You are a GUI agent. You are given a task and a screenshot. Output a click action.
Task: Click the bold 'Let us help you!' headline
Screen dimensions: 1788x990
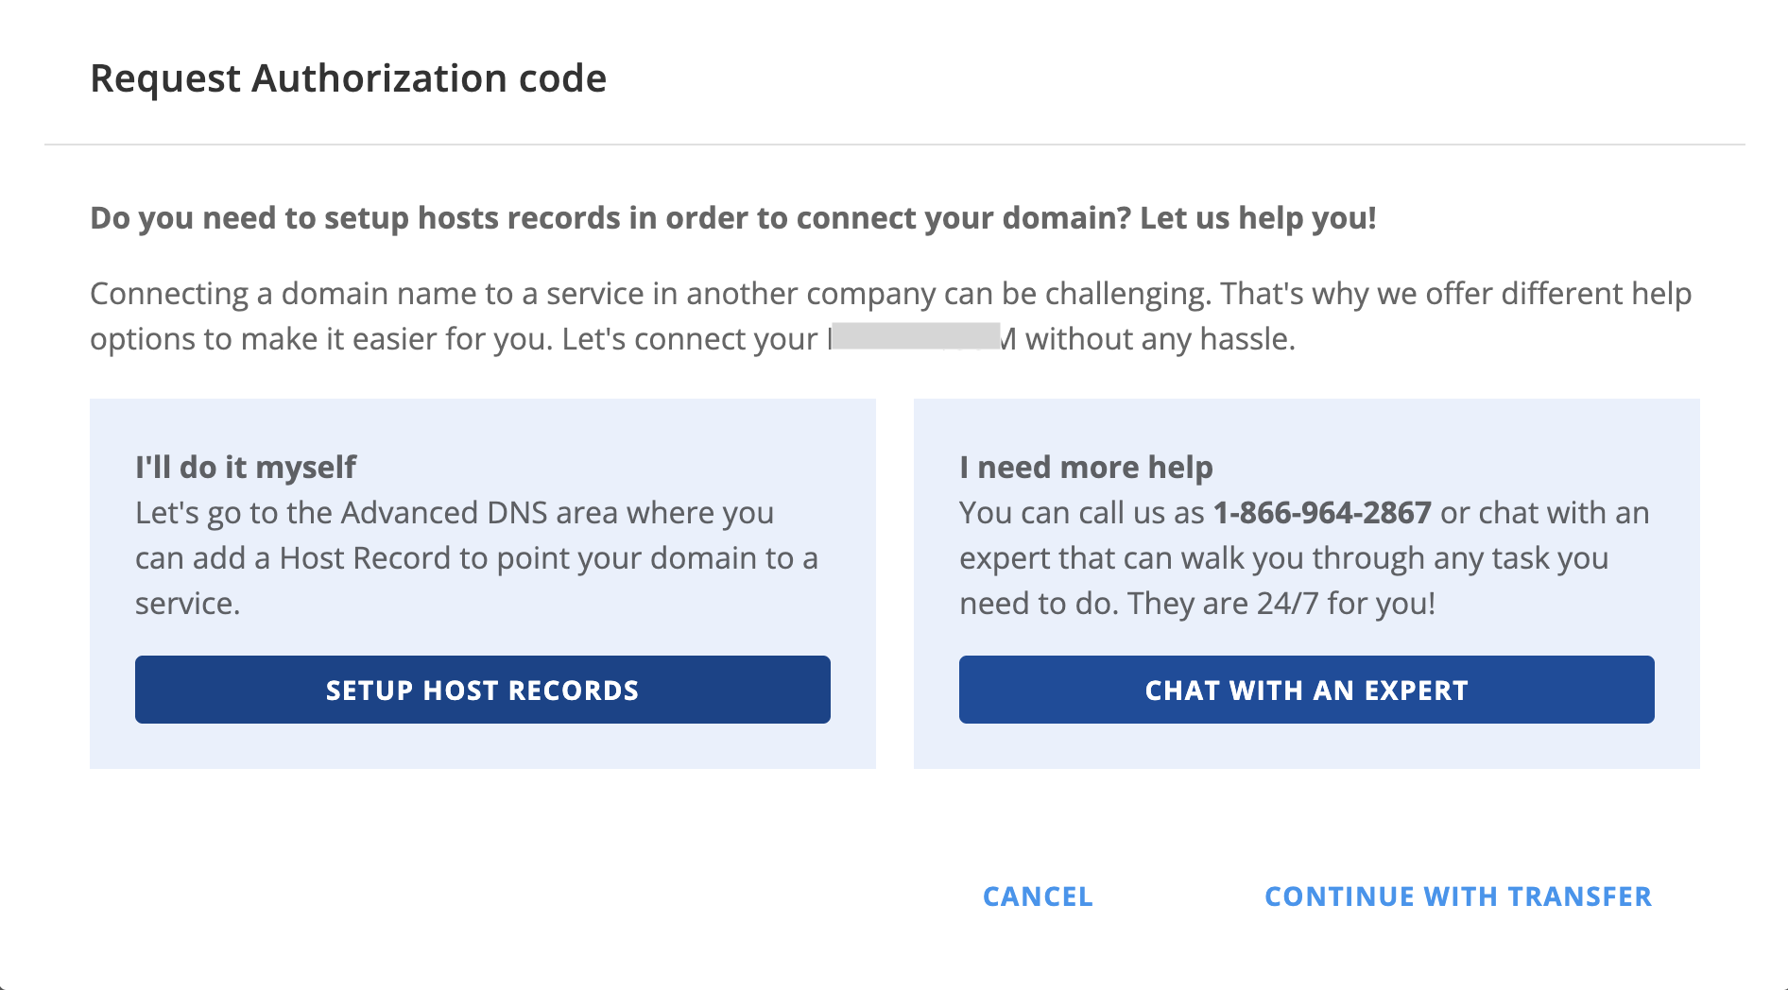1257,218
